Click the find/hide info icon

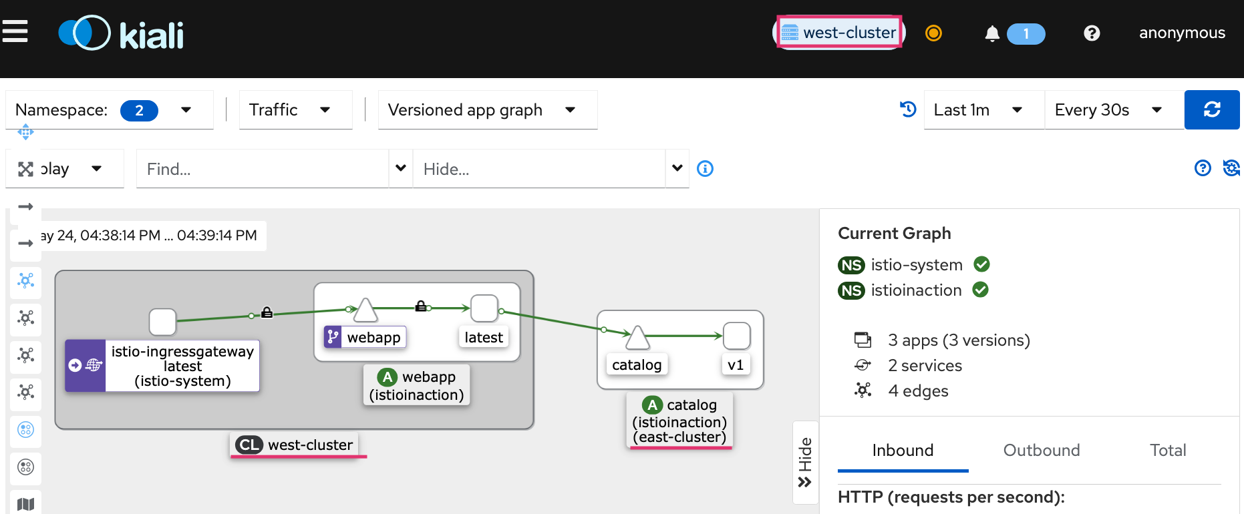pyautogui.click(x=705, y=169)
